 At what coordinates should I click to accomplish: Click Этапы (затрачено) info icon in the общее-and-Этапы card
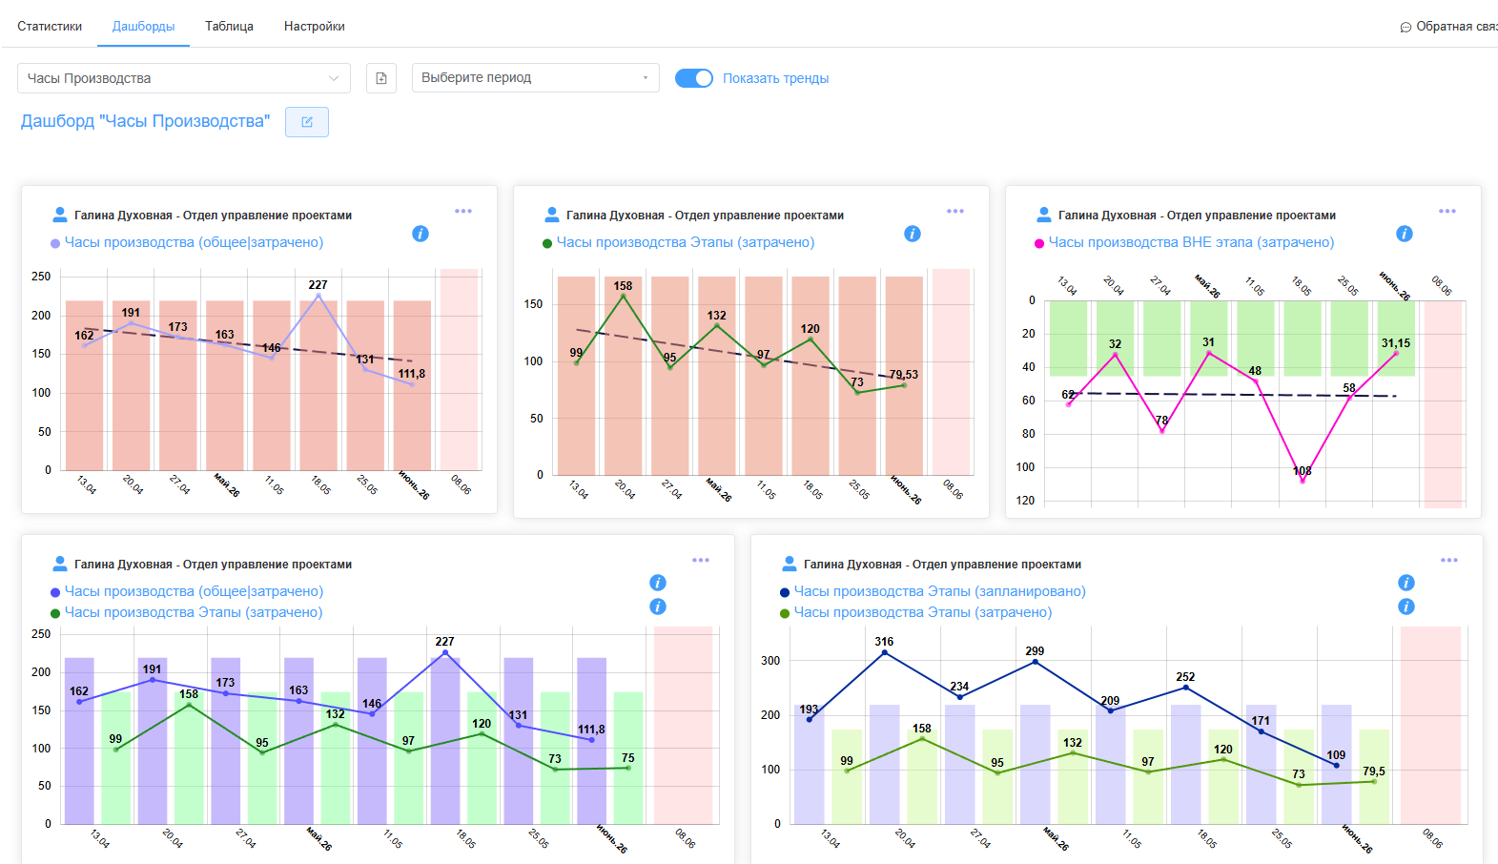[658, 607]
